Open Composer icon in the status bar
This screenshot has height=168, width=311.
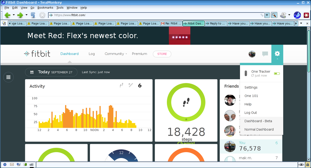tap(18, 165)
